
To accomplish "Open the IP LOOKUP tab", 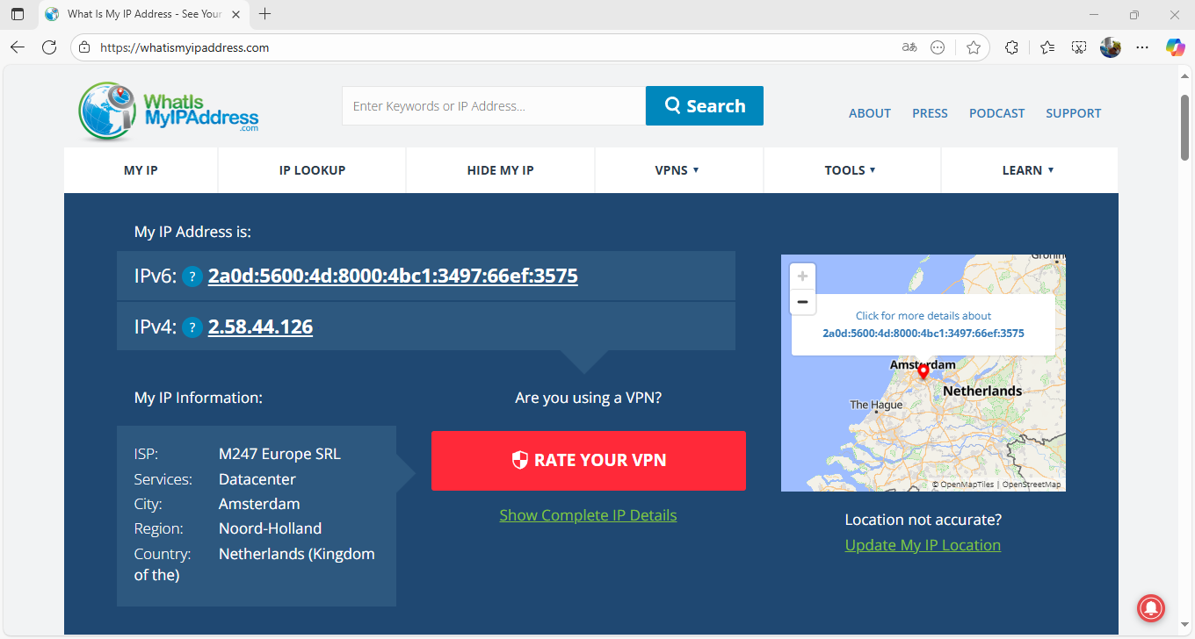I will tap(312, 170).
